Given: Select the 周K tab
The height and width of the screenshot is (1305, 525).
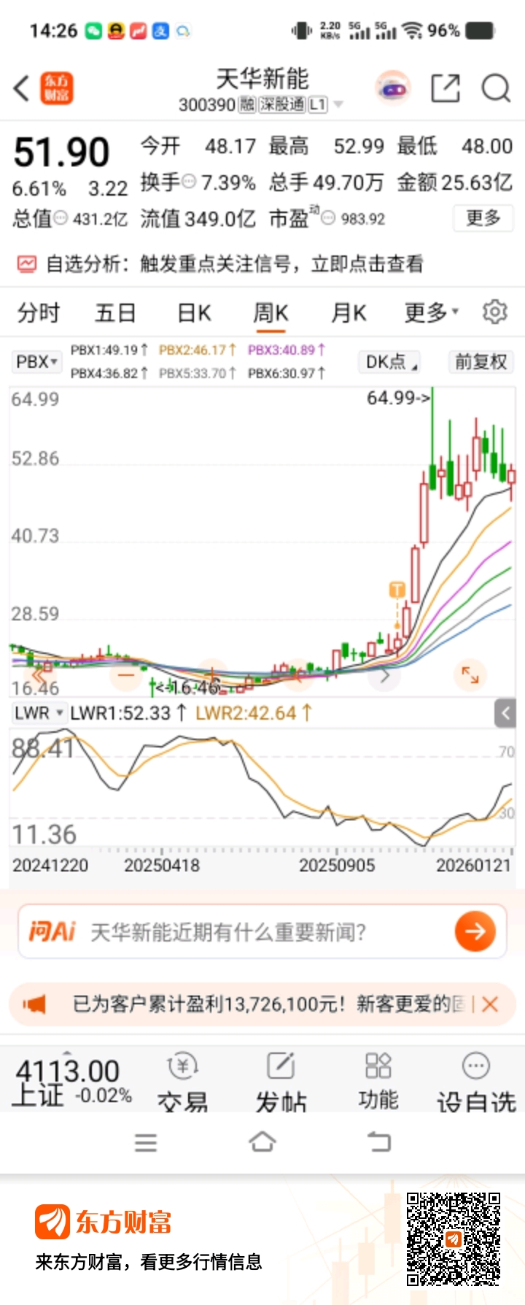Looking at the screenshot, I should click(271, 312).
